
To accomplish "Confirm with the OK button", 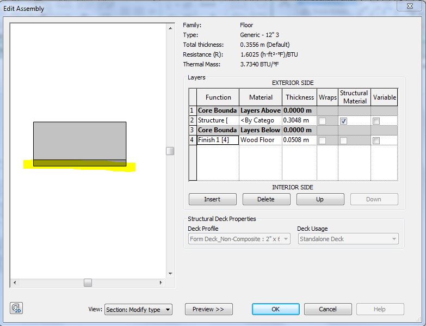I will (x=275, y=309).
